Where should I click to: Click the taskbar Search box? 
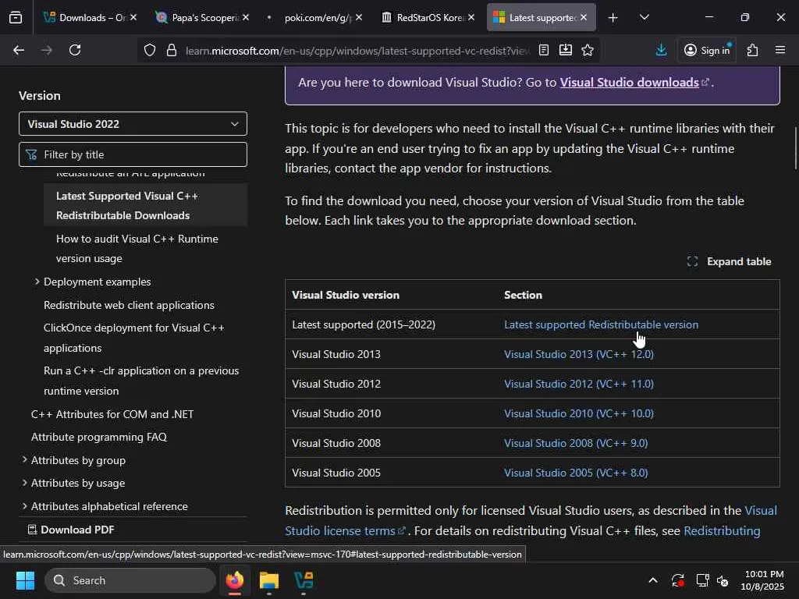130,580
